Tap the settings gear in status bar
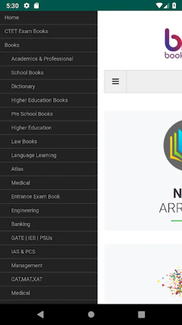The width and height of the screenshot is (182, 325). (27, 5)
